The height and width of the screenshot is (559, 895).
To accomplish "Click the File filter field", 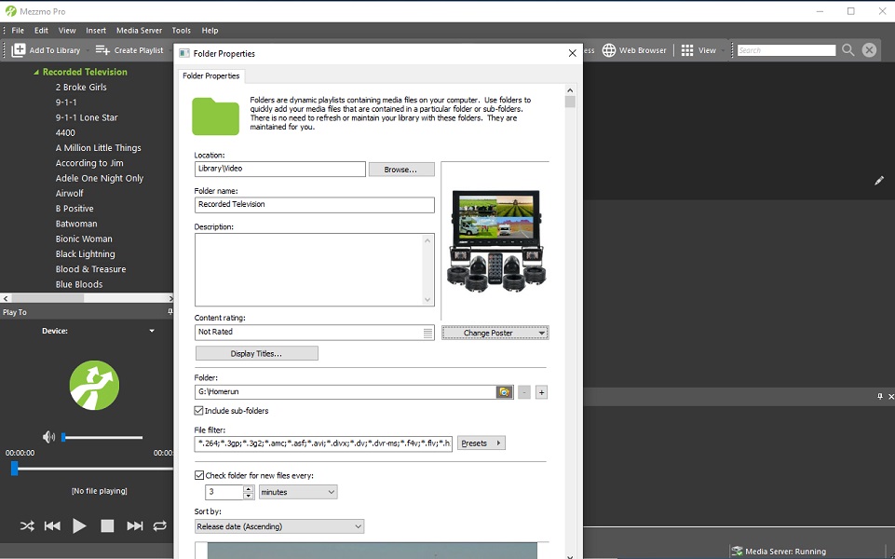I will (x=323, y=443).
